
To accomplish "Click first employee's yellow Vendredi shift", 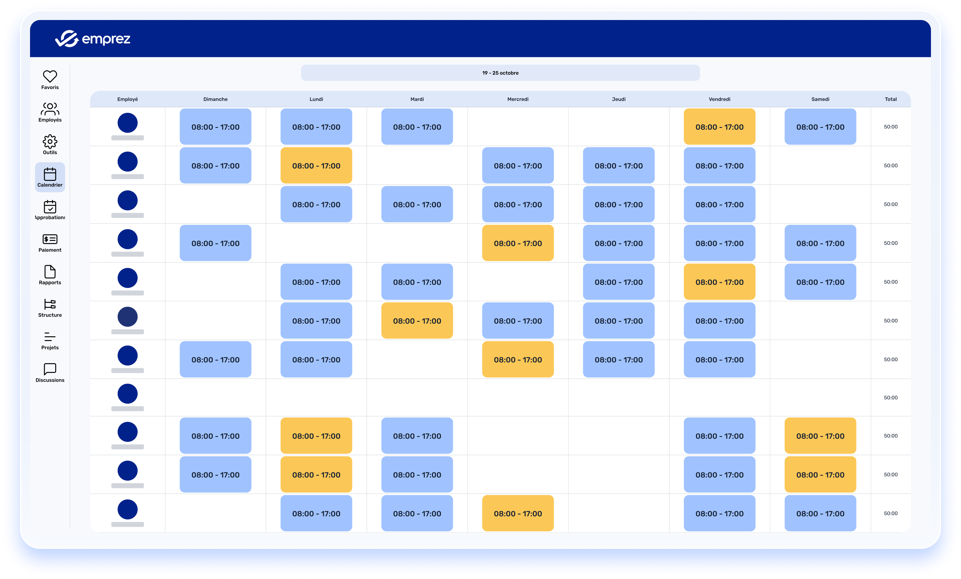I will 719,127.
